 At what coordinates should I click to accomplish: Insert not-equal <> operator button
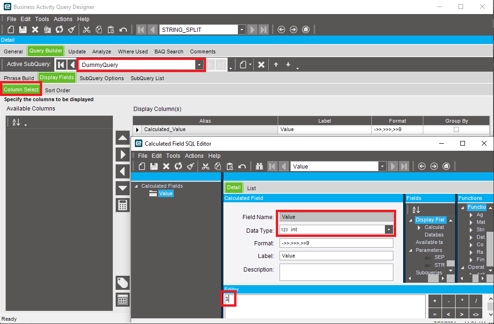click(476, 314)
